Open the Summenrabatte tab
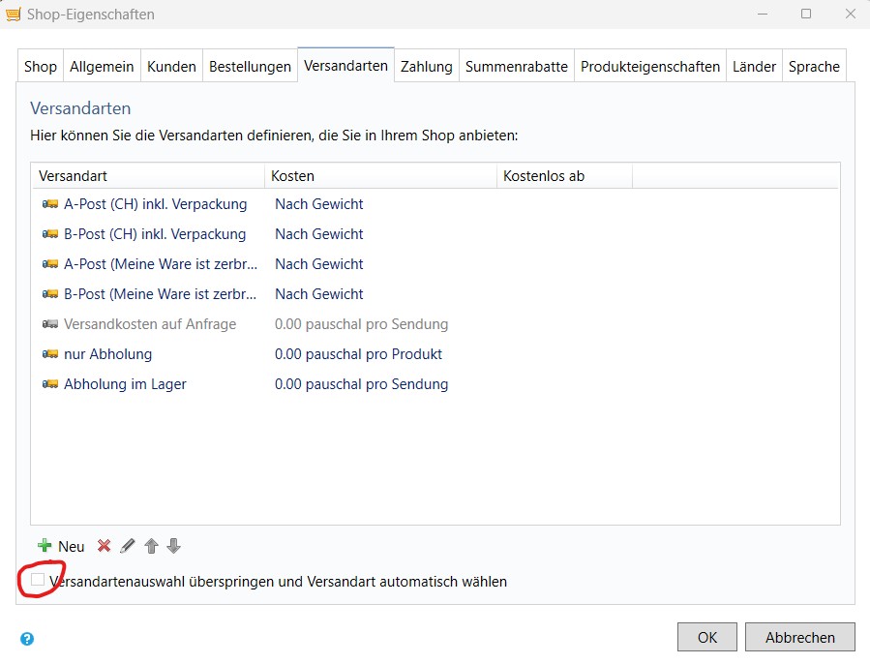 coord(515,66)
